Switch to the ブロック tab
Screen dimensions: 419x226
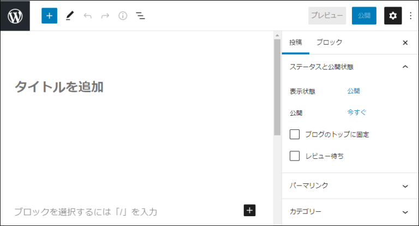click(x=330, y=43)
